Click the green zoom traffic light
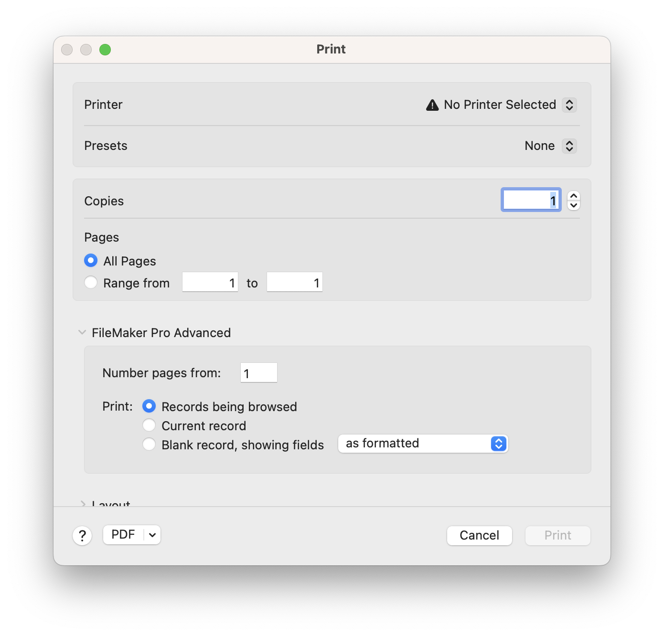The width and height of the screenshot is (664, 636). (x=105, y=49)
